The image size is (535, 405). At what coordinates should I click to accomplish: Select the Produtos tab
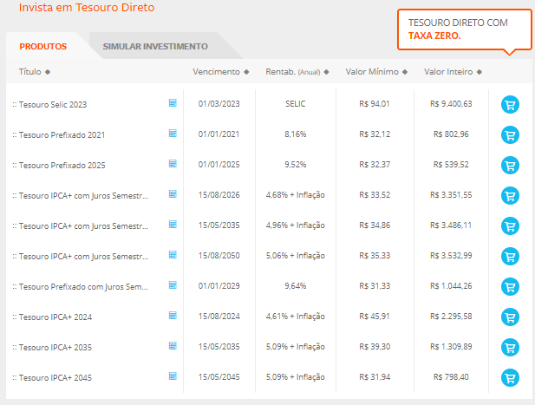43,46
